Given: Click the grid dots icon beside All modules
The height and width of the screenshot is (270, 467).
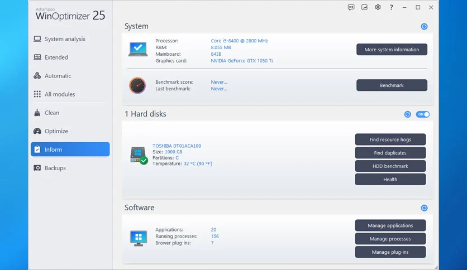Looking at the screenshot, I should [37, 94].
